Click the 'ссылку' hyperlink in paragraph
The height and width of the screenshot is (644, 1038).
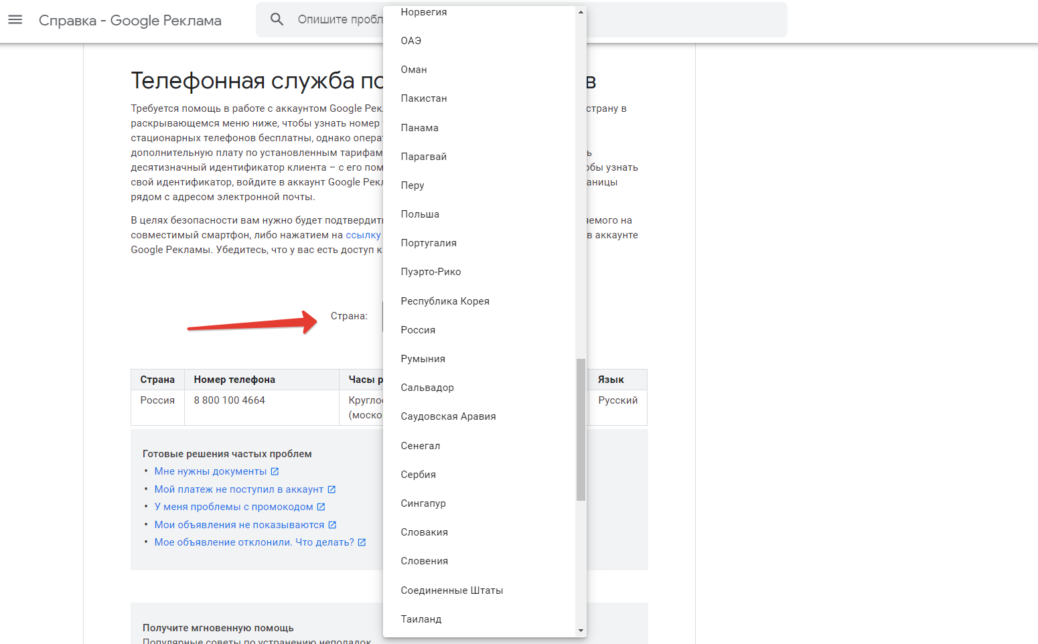point(363,235)
